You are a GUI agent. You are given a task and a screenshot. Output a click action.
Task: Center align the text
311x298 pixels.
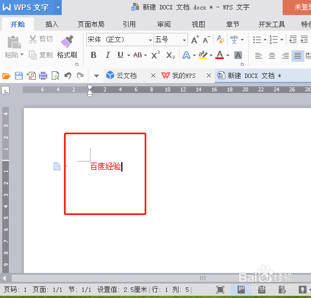pos(272,56)
